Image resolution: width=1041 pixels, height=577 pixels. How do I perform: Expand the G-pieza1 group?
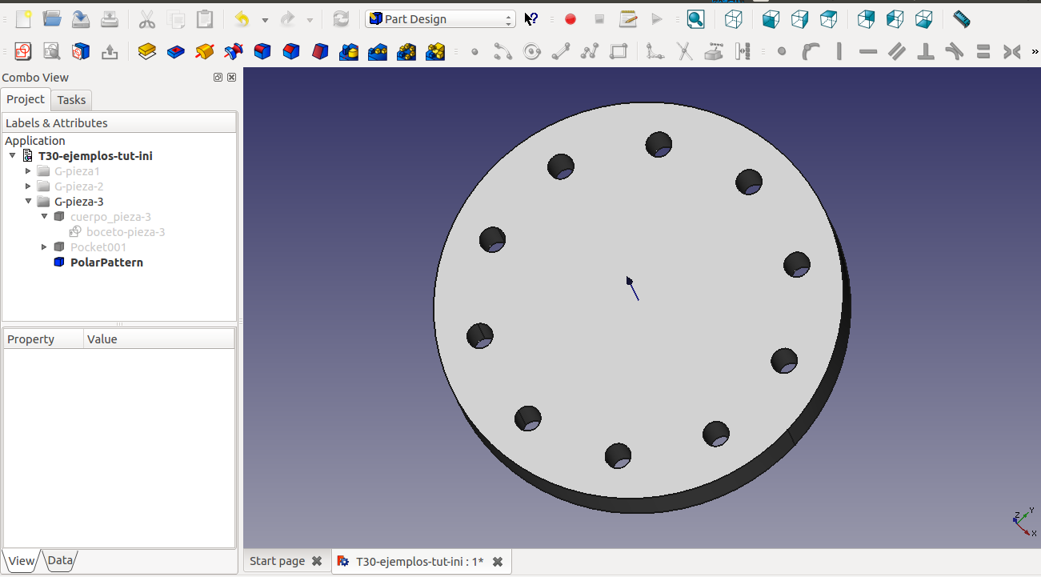[28, 171]
